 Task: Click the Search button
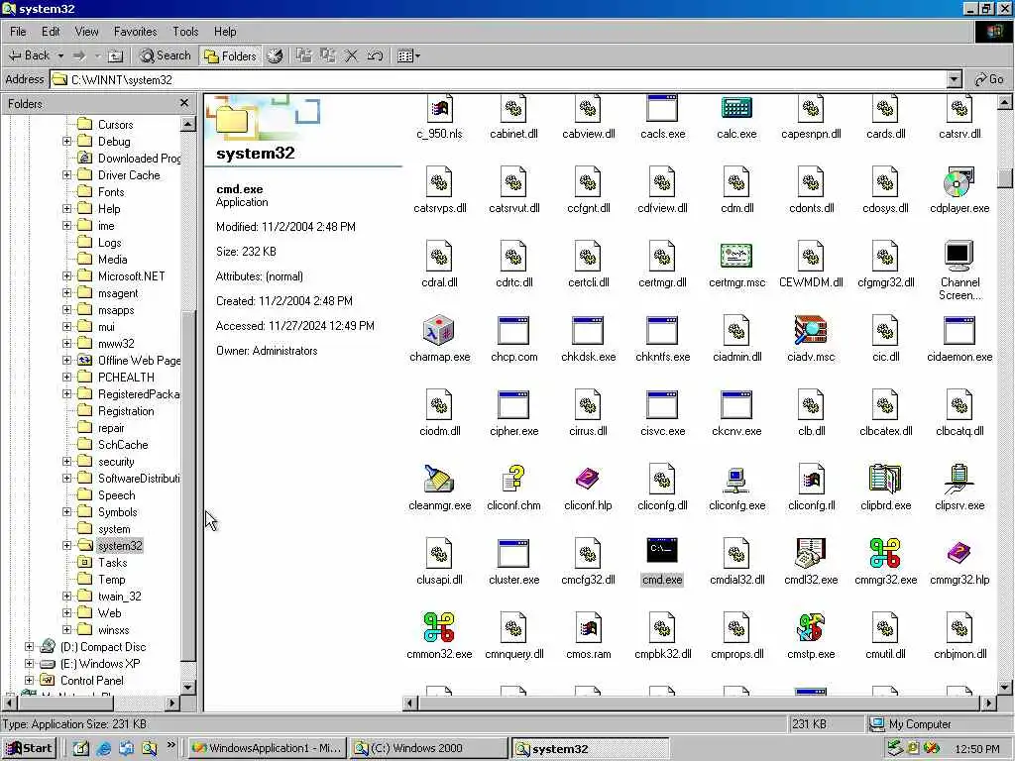[166, 55]
